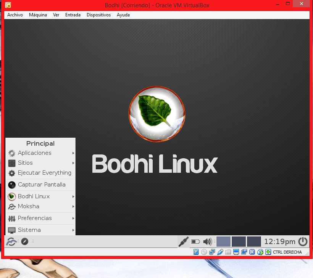The height and width of the screenshot is (278, 313).
Task: Click the battery indicator icon
Action: [195, 241]
